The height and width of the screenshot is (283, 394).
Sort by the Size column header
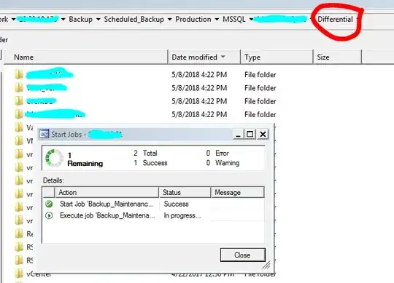coord(337,57)
